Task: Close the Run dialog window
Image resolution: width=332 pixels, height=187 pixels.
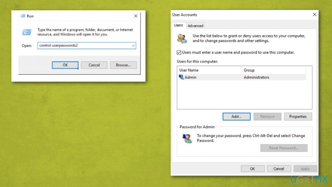Action: [136, 16]
